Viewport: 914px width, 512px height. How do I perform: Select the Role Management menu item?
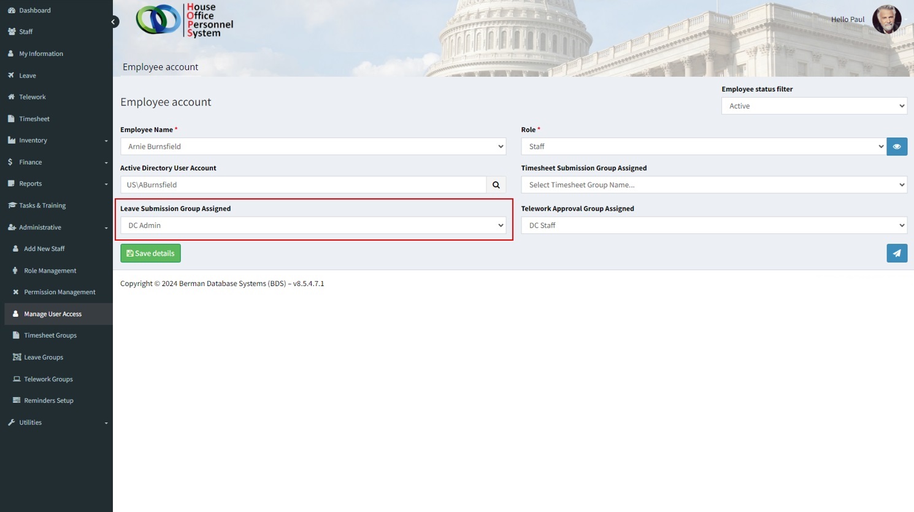[50, 271]
